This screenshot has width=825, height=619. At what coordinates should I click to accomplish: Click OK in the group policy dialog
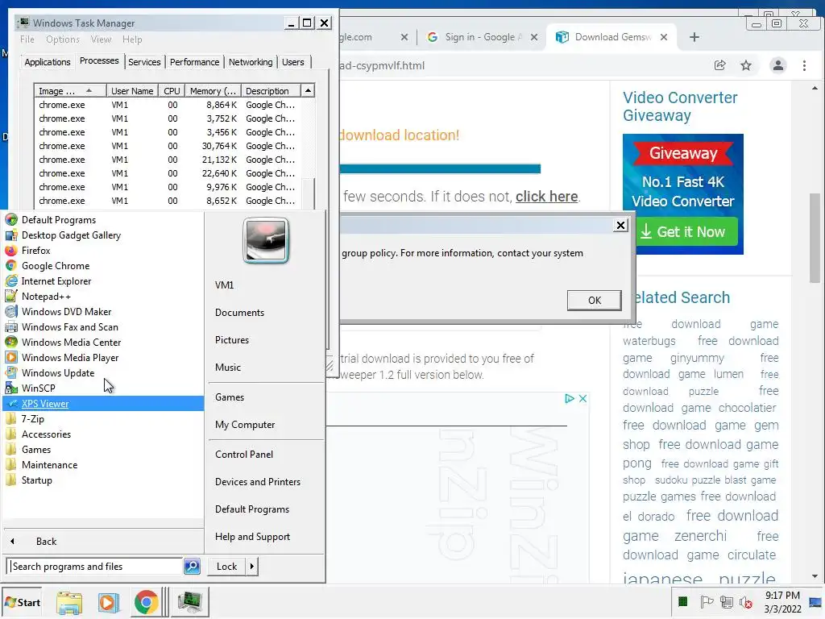click(x=594, y=300)
